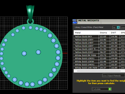This screenshot has height=94, width=125.
Task: Click the horizontal scrollbar under the table
Action: tap(99, 71)
